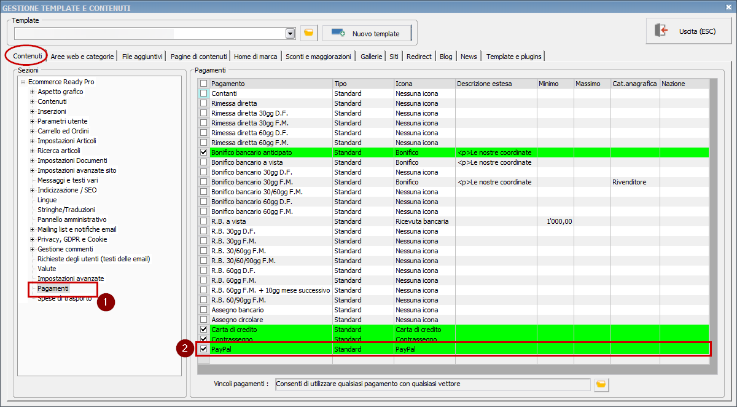
Task: Collapse the Ecommerce Ready Pro root node
Action: tap(23, 82)
